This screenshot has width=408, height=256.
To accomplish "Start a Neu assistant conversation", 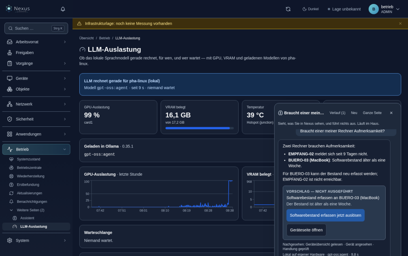I will pyautogui.click(x=354, y=113).
